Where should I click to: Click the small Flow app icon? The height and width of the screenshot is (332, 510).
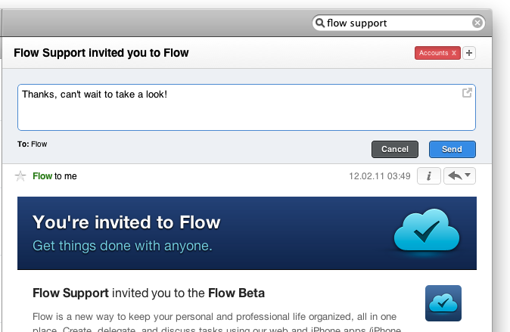[x=443, y=303]
